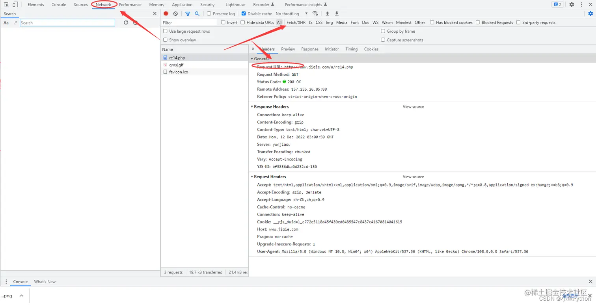Toggle regular expression search option
This screenshot has height=305, width=596.
point(15,23)
